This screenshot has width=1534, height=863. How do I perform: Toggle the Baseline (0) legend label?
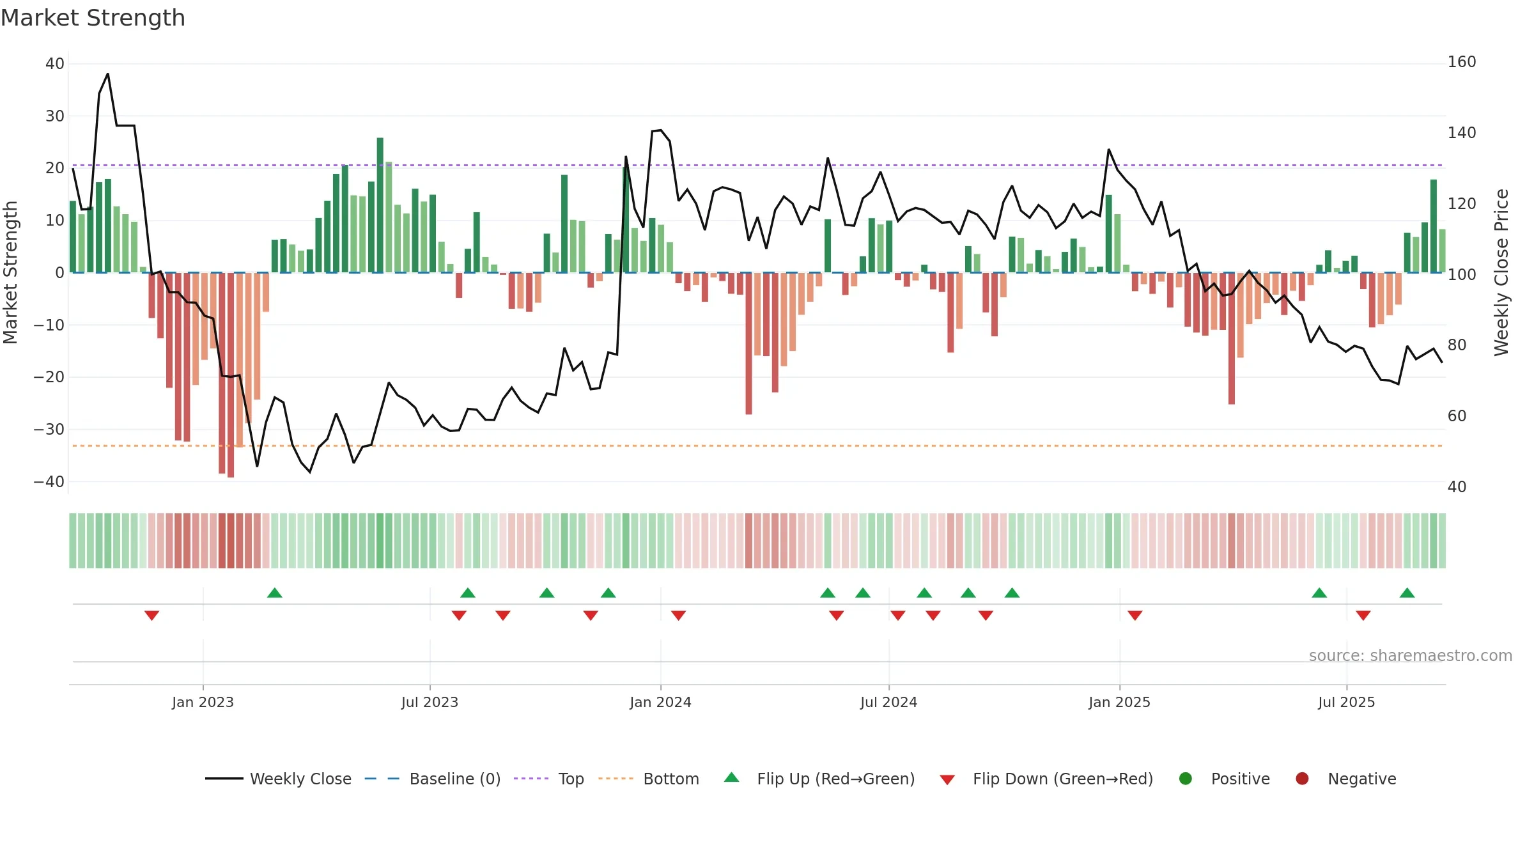pyautogui.click(x=455, y=779)
